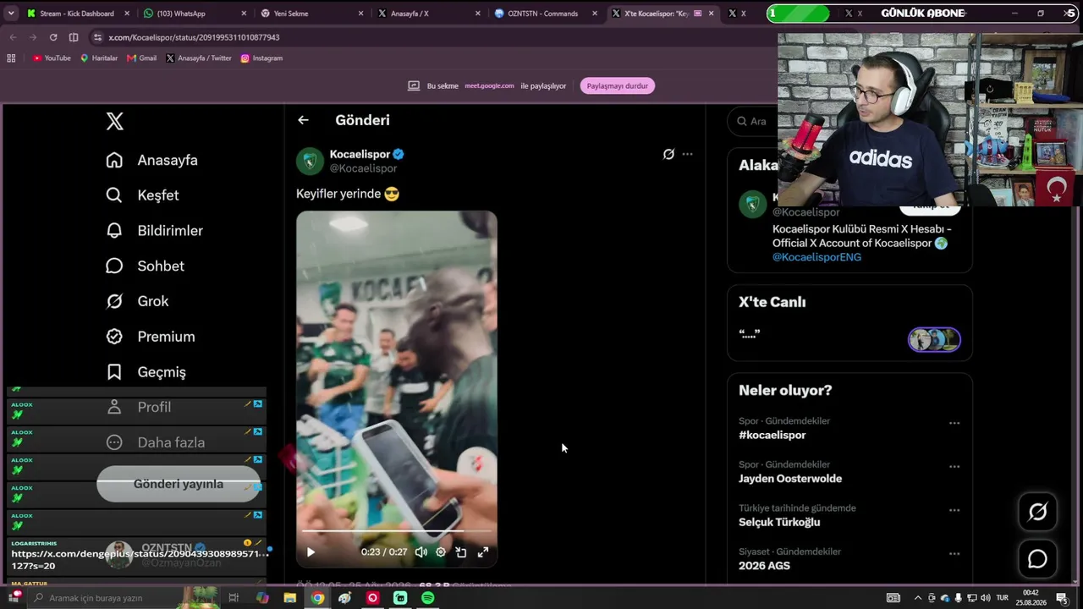This screenshot has height=609, width=1083.
Task: Mute the video with the speaker icon
Action: (421, 552)
